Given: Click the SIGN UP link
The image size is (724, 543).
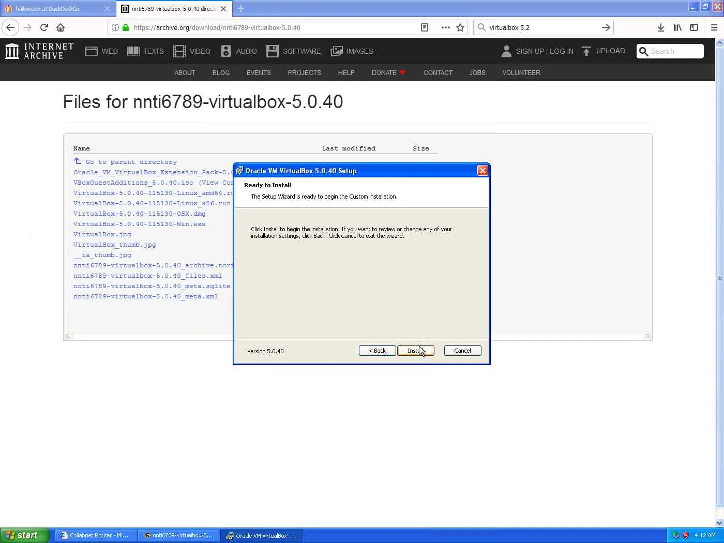Looking at the screenshot, I should (530, 51).
